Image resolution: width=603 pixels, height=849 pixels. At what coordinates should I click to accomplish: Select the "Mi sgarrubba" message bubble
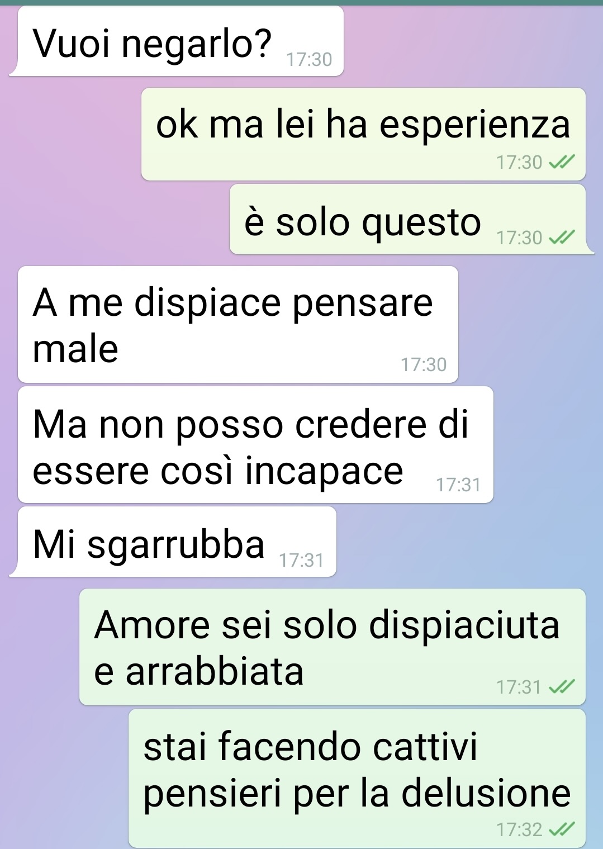pos(173,542)
